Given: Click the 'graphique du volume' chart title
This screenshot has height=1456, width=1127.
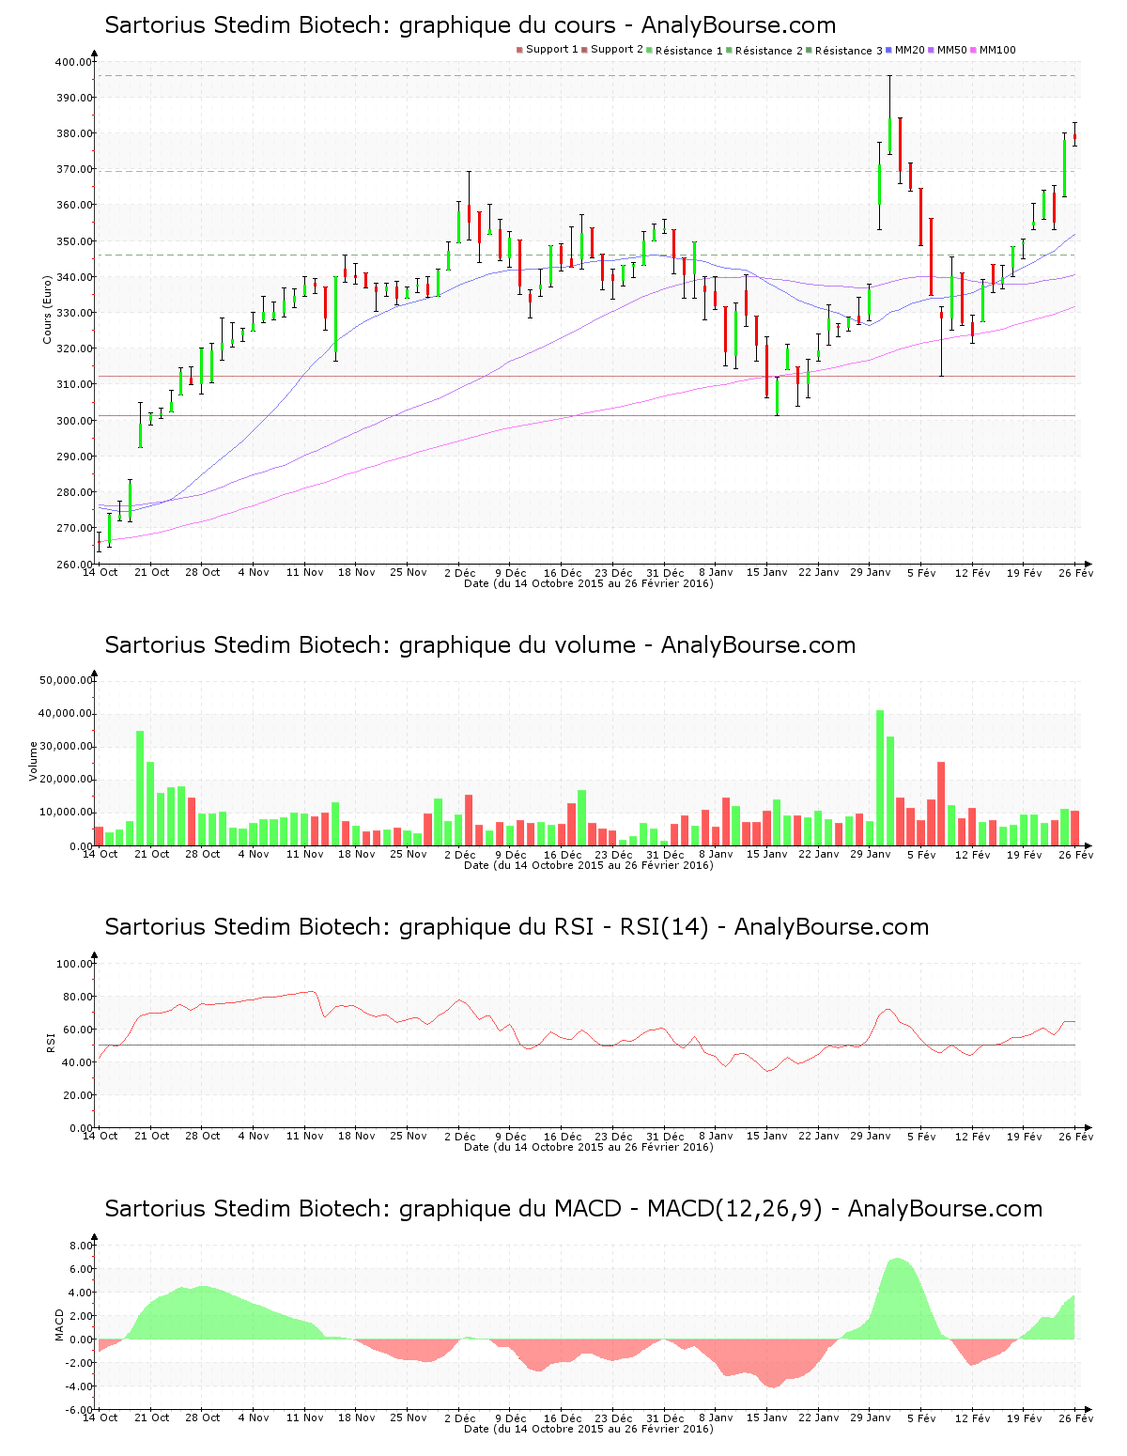Looking at the screenshot, I should [480, 645].
